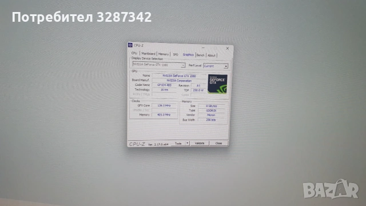Image resolution: width=366 pixels, height=206 pixels.
Task: Click the memory Vendor 'Micron' value
Action: (211, 115)
